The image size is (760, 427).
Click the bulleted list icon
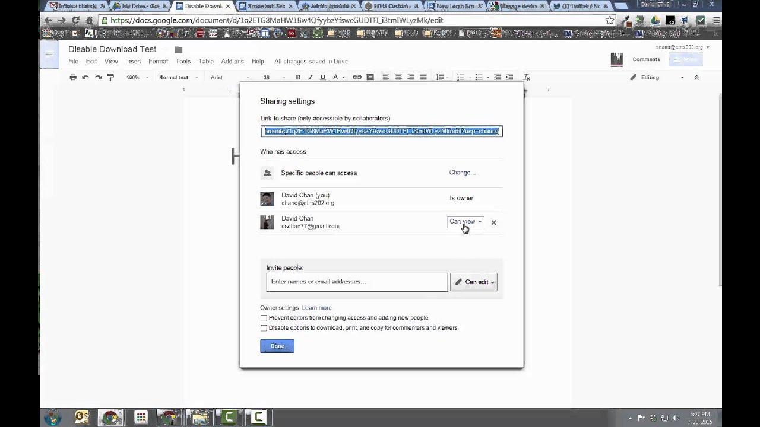[480, 77]
